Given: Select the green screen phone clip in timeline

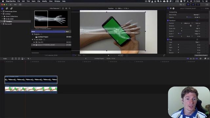Looking at the screenshot, I should click(31, 89).
